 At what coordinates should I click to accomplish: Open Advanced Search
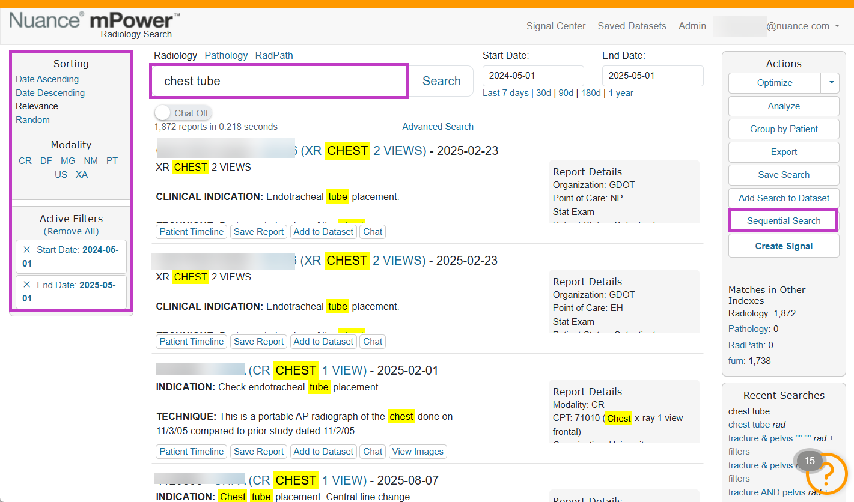pos(438,127)
